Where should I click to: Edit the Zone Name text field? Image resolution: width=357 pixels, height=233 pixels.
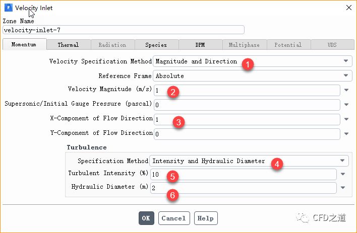(x=124, y=30)
